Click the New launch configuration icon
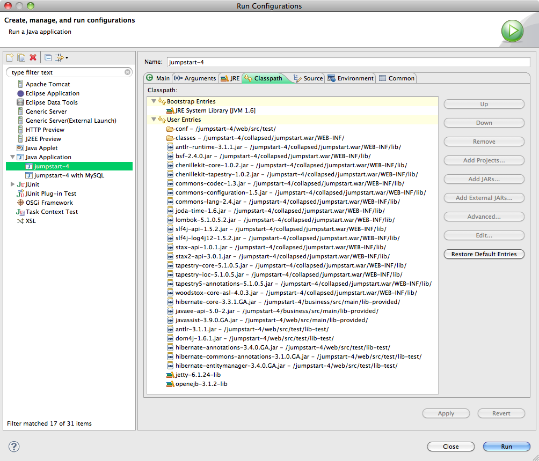The height and width of the screenshot is (461, 539). 10,58
